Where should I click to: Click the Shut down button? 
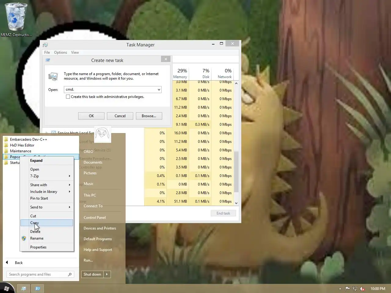pyautogui.click(x=92, y=274)
